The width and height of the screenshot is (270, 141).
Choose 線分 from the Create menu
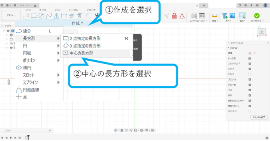pos(39,31)
